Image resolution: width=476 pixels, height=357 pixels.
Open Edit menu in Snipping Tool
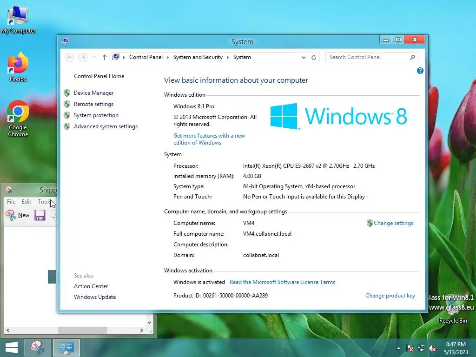pyautogui.click(x=26, y=202)
